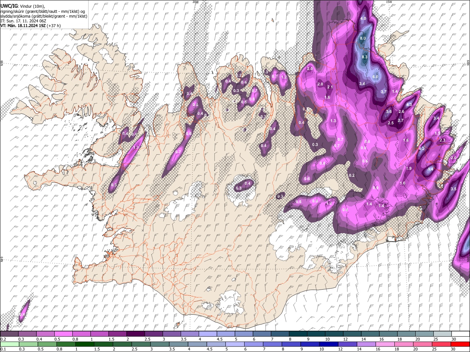Click the "4.4" precipitation value on the map
Image resolution: width=470 pixels, height=352 pixels.
430,169
